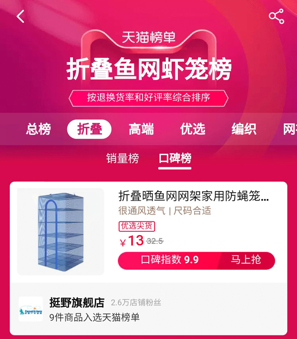Switch to the 总榜 tab
The image size is (297, 339).
38,129
